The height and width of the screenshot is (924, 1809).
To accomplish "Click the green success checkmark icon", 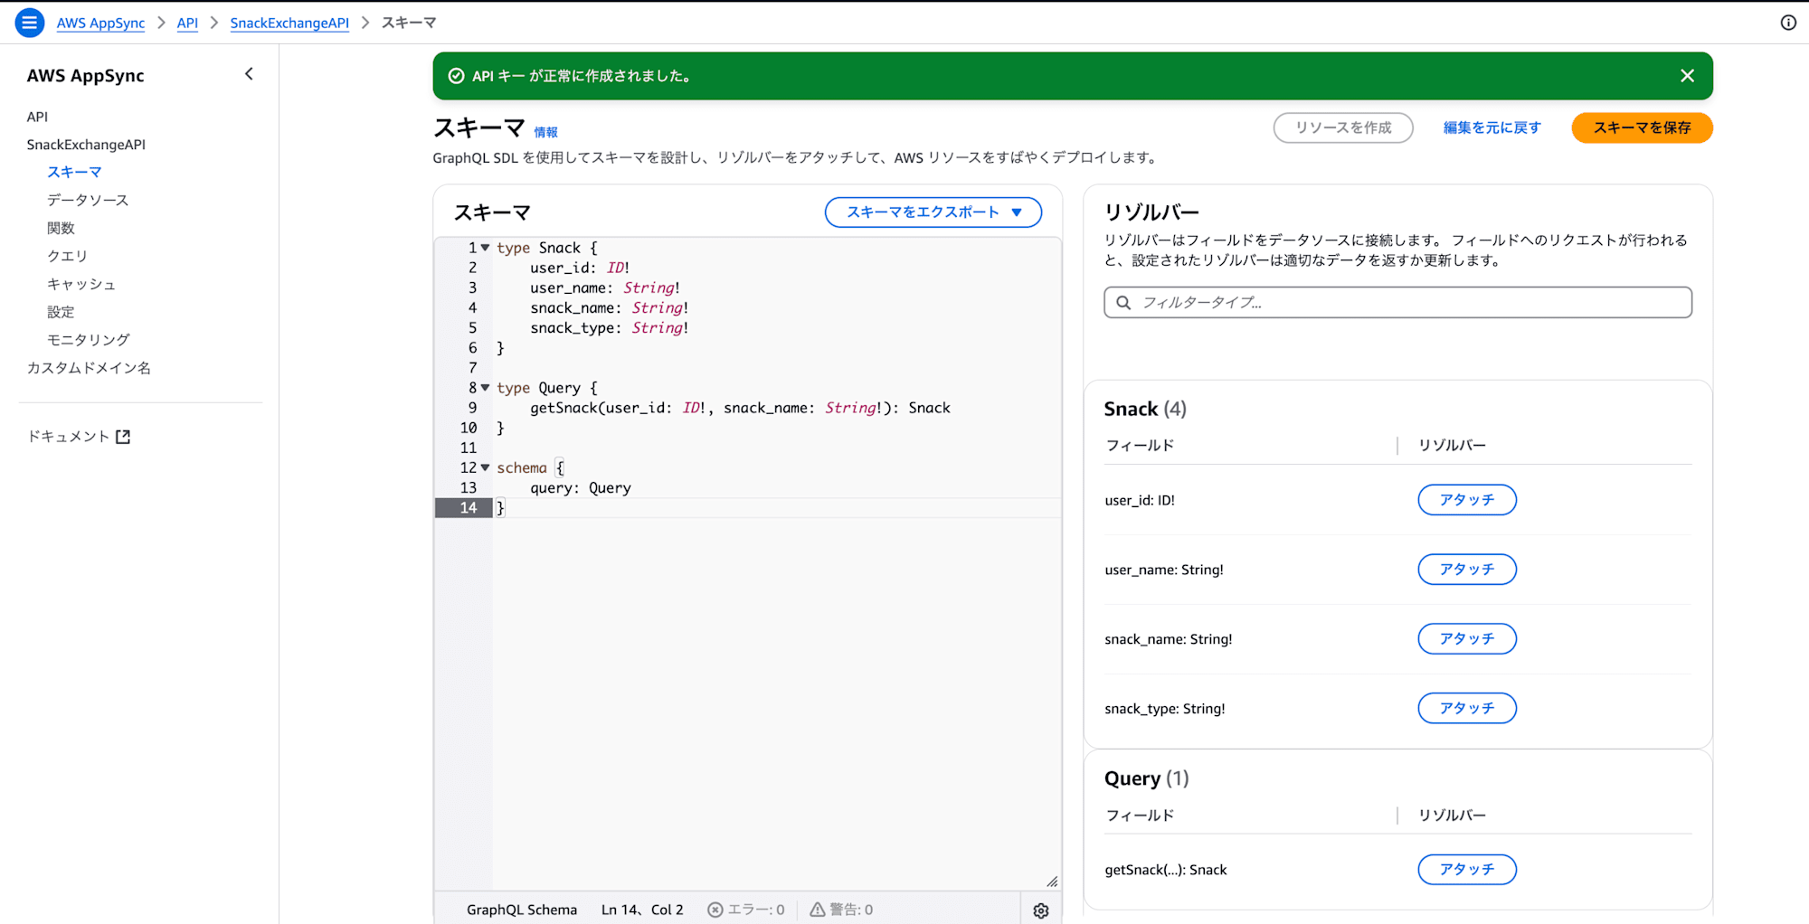I will pyautogui.click(x=457, y=76).
